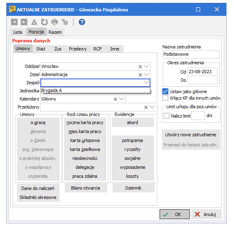Select Brygada A from Zespół list
Image resolution: width=234 pixels, height=227 pixels.
click(95, 90)
